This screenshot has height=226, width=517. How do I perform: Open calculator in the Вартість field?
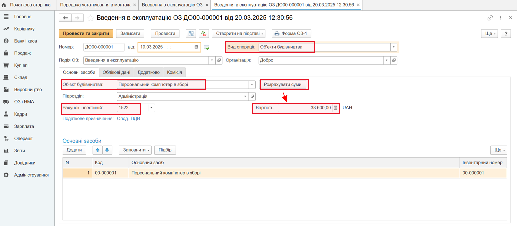[335, 108]
